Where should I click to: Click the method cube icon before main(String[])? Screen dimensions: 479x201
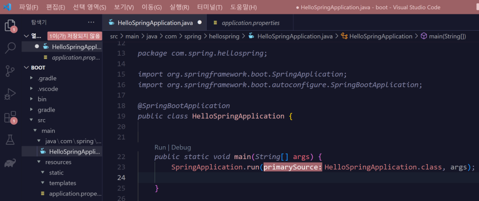pos(424,36)
